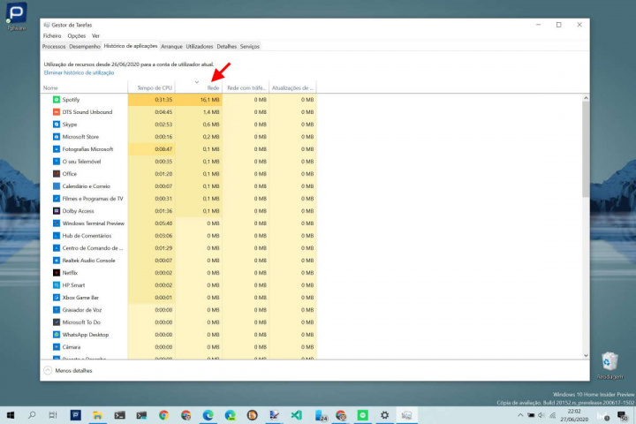Screen dimensions: 636x424
Task: Open the Opções menu
Action: 76,36
